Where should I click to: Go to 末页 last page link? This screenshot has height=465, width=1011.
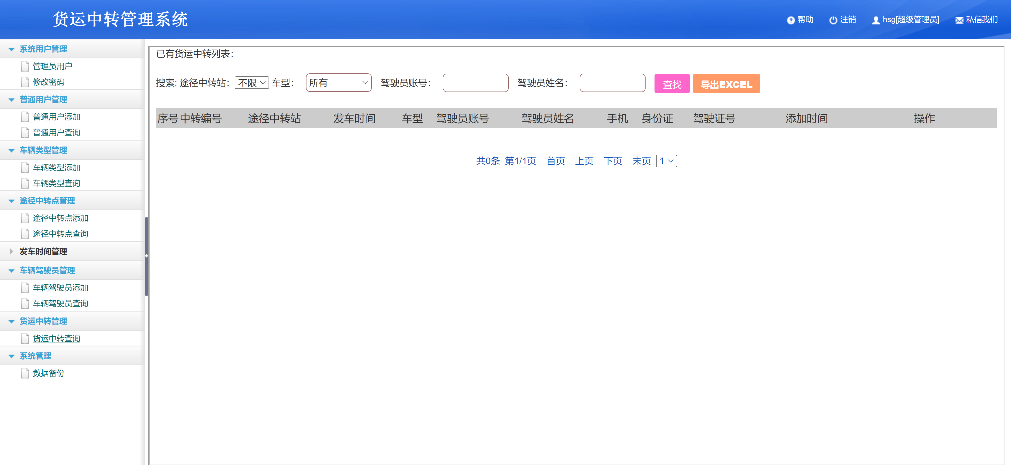pyautogui.click(x=641, y=161)
